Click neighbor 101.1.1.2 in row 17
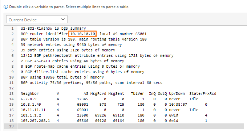Image resolution: width=247 pixels, height=131 pixels. pyautogui.click(x=31, y=115)
